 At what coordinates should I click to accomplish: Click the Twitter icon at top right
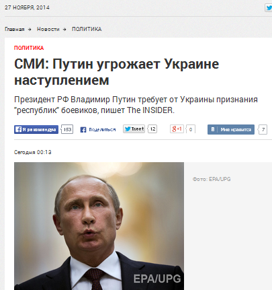click(x=269, y=8)
